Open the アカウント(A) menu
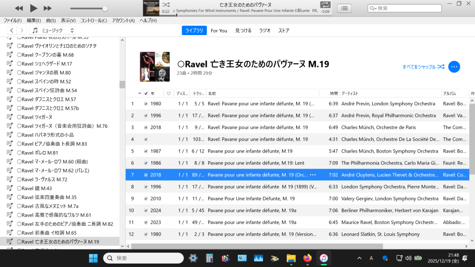The height and width of the screenshot is (267, 475). [123, 20]
